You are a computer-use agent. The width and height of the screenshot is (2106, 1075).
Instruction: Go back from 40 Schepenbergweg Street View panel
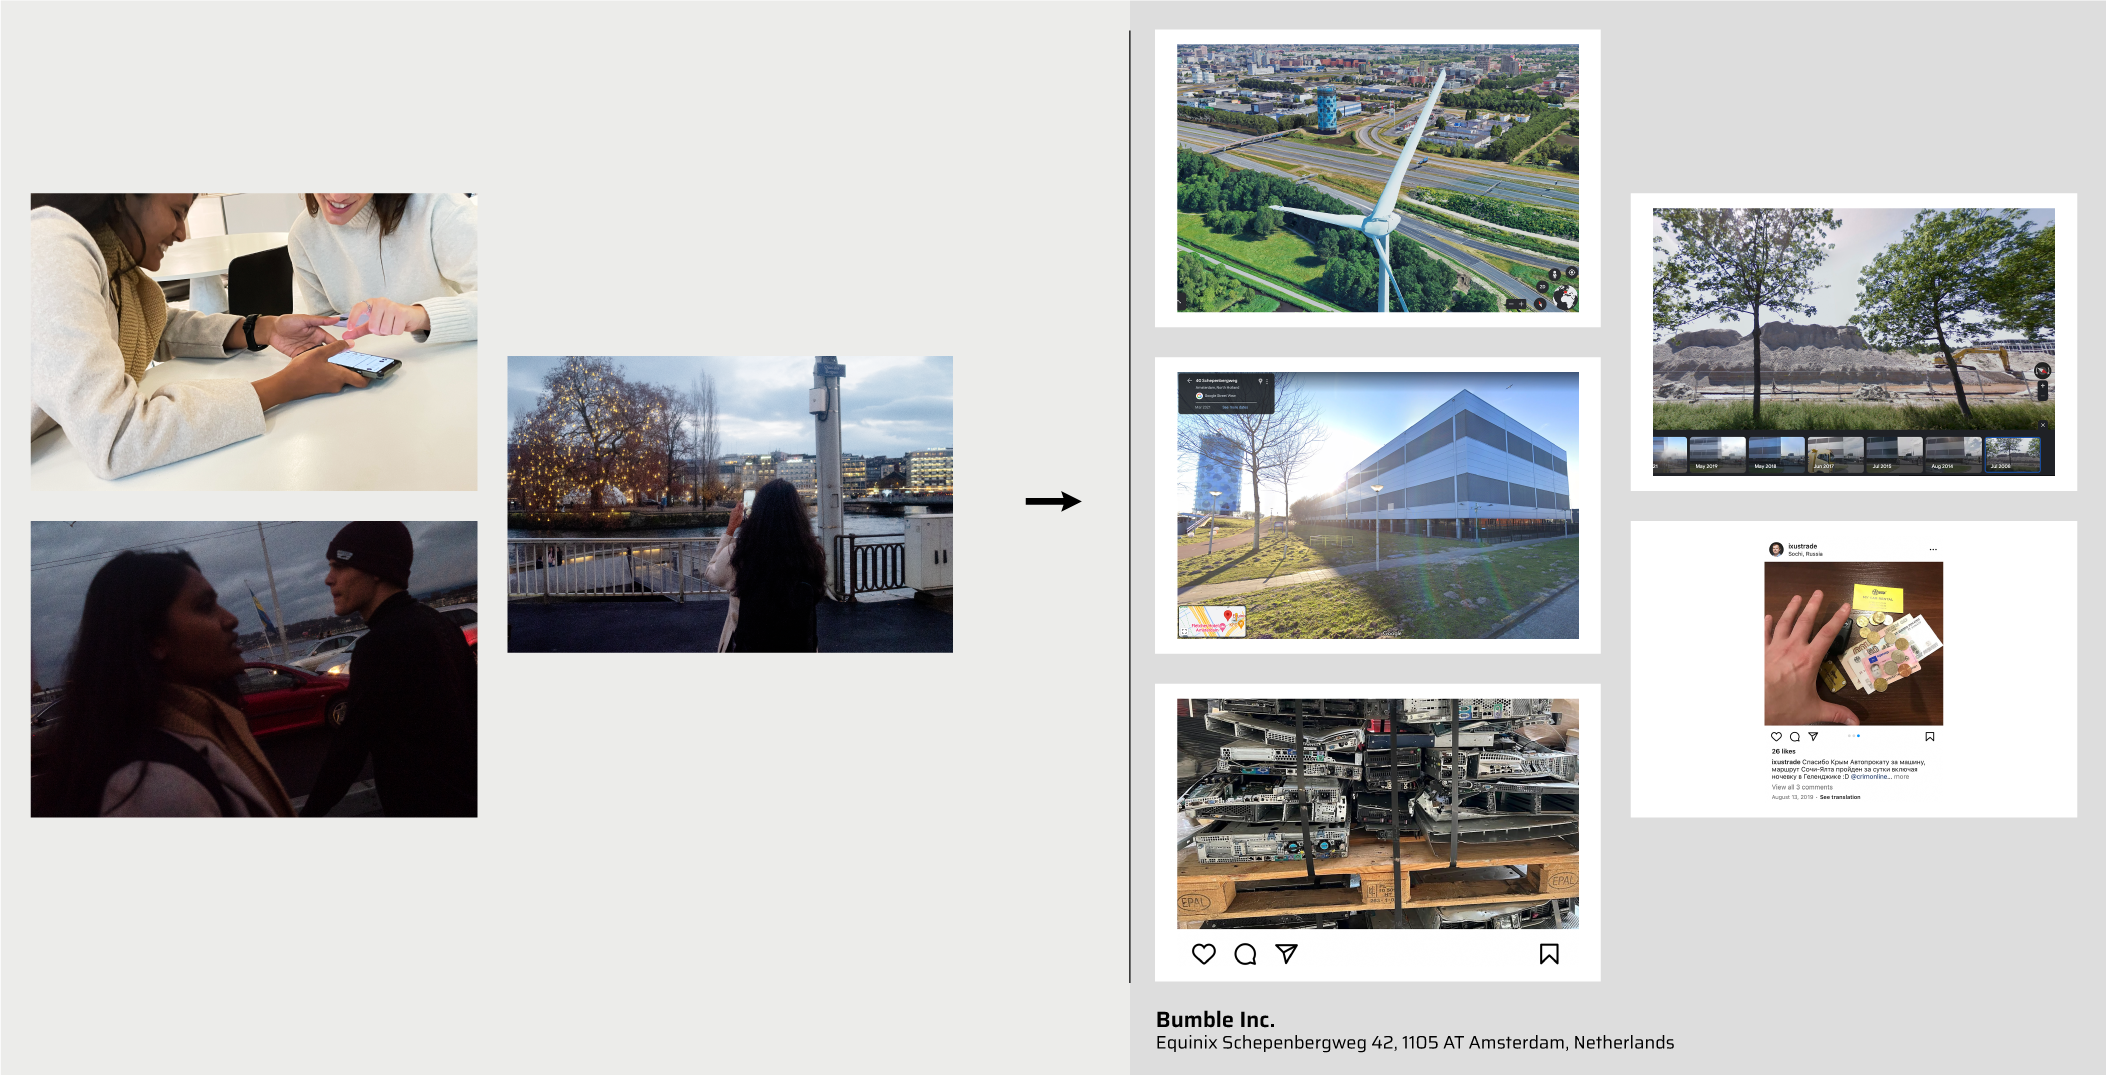(x=1189, y=381)
